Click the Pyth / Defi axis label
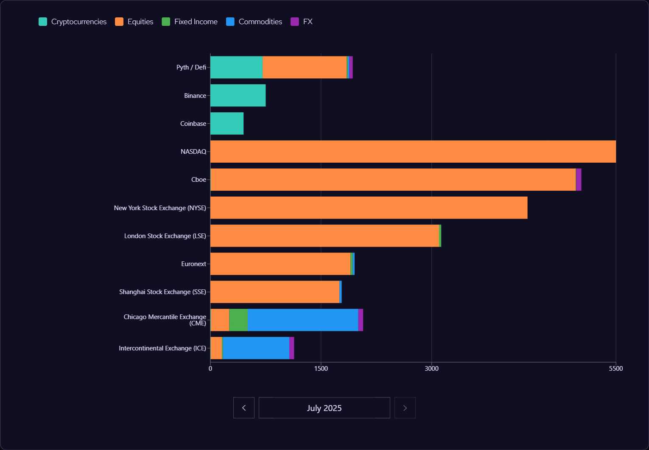649x450 pixels. click(x=191, y=67)
